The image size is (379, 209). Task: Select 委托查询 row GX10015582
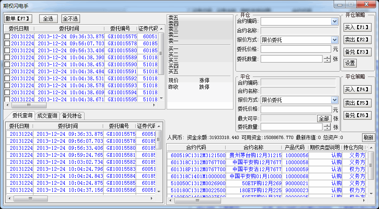pyautogui.click(x=81, y=162)
